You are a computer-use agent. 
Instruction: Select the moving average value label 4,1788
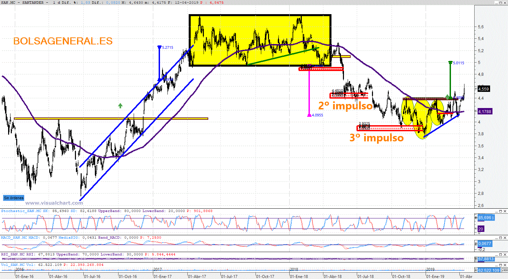coord(484,111)
